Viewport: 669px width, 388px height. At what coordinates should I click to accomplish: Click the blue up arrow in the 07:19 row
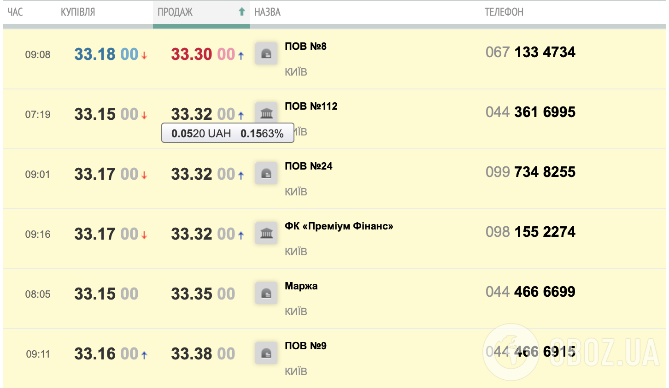coord(241,116)
